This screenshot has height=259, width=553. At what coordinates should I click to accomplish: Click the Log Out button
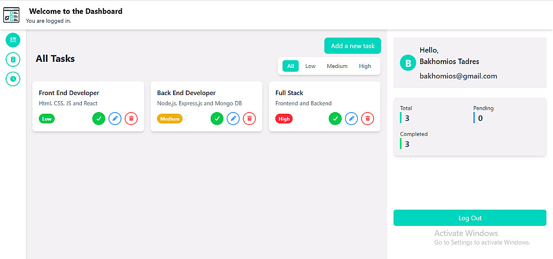point(469,218)
